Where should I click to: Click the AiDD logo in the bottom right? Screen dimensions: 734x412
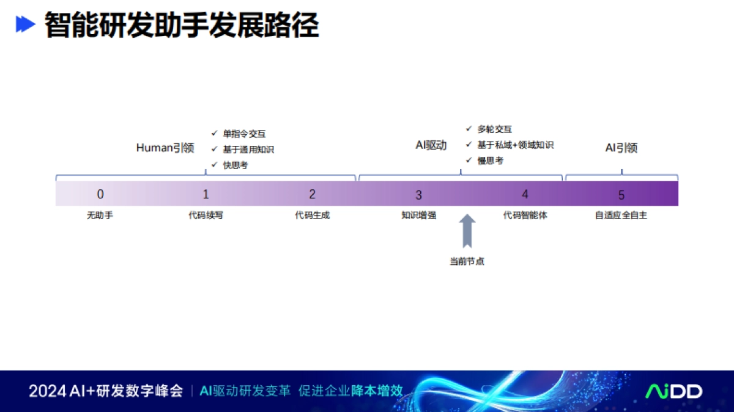tap(674, 391)
